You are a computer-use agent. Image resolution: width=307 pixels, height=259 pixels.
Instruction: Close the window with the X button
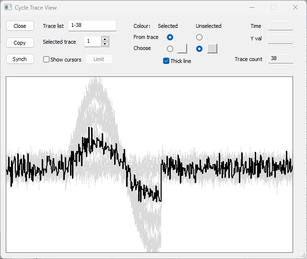coord(295,8)
